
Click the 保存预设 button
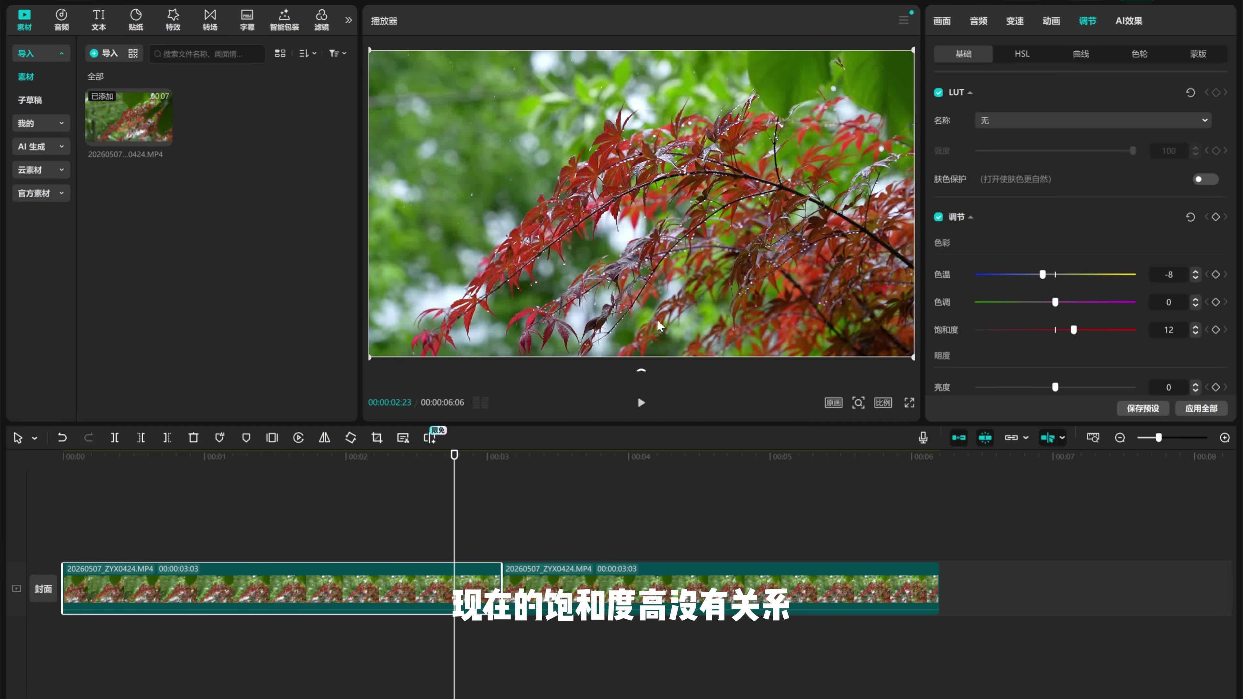point(1143,409)
